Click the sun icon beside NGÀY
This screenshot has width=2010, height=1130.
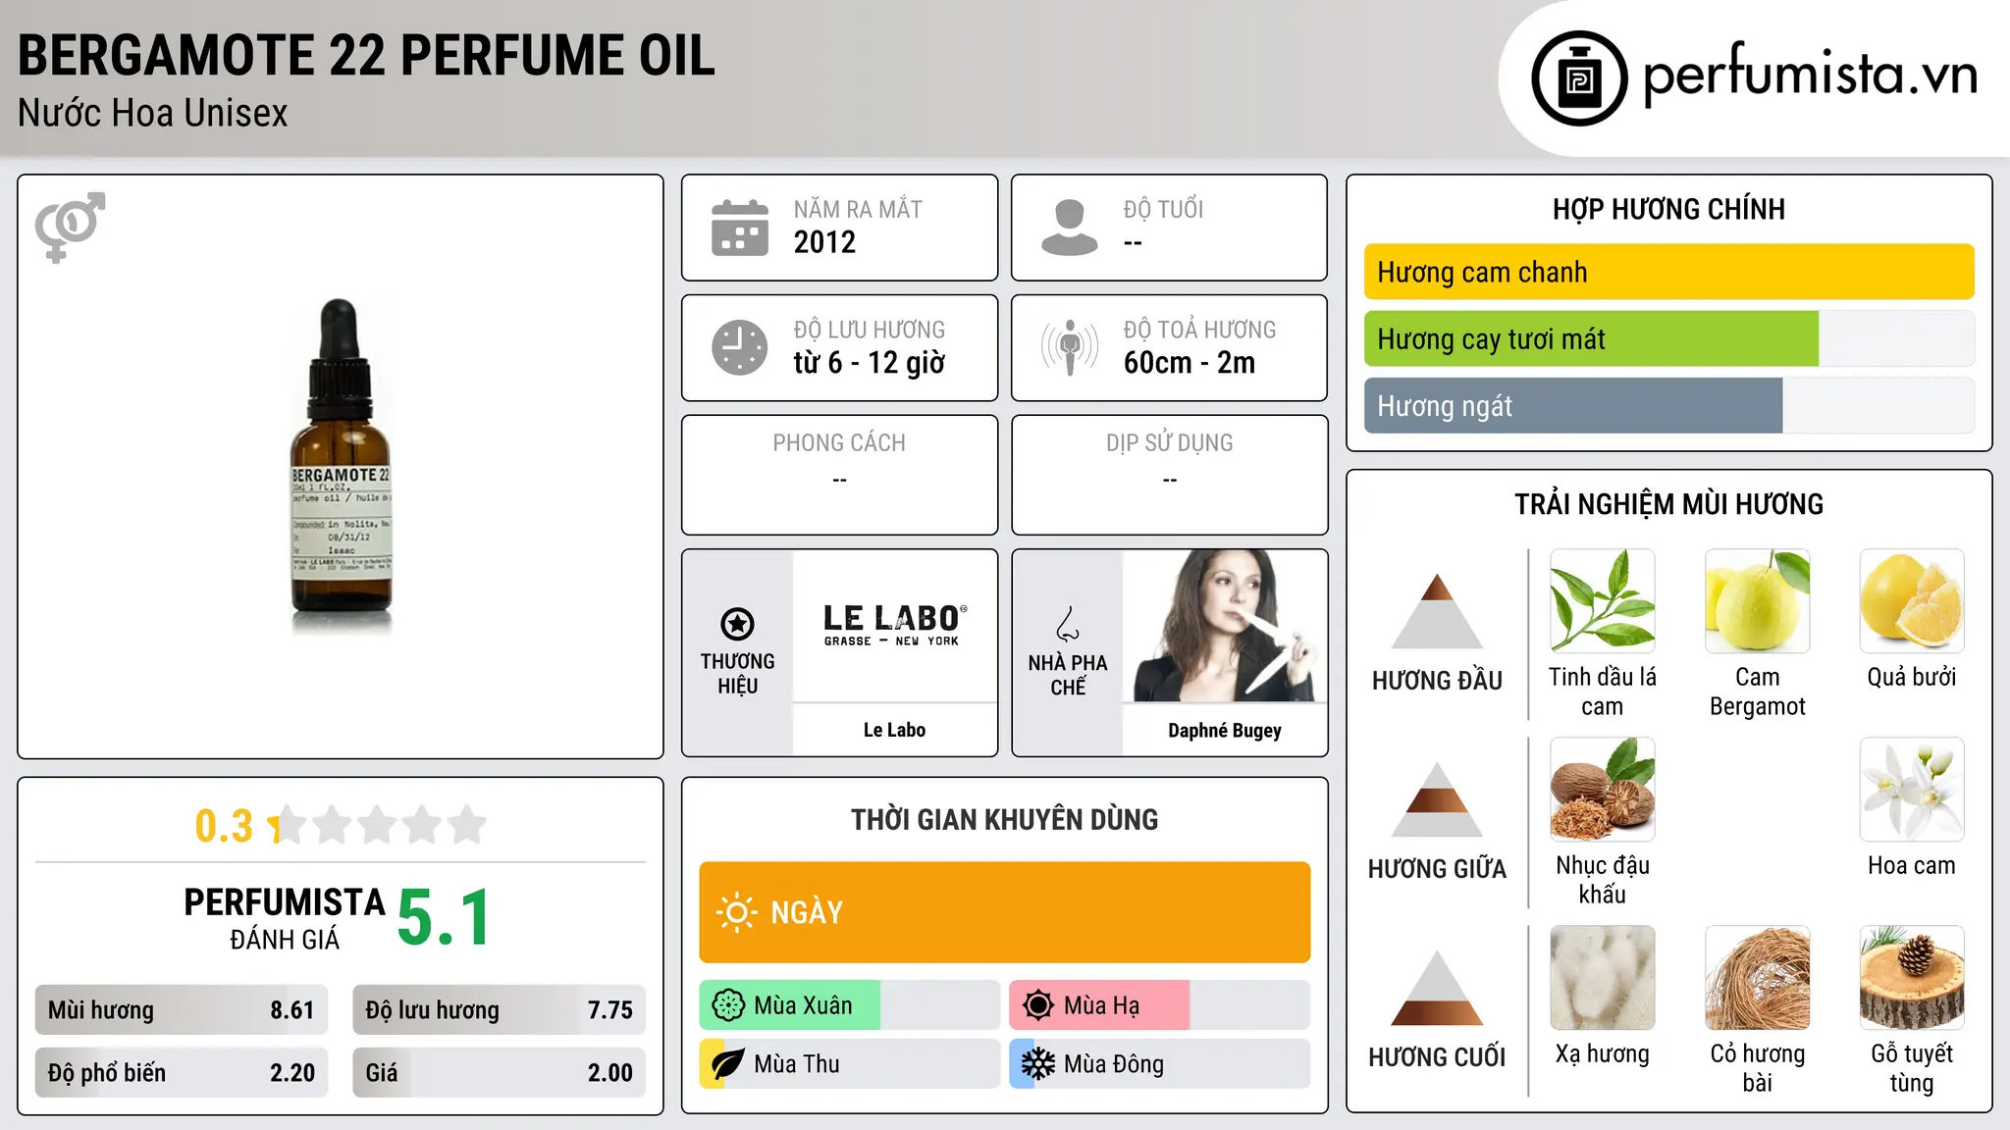click(736, 912)
